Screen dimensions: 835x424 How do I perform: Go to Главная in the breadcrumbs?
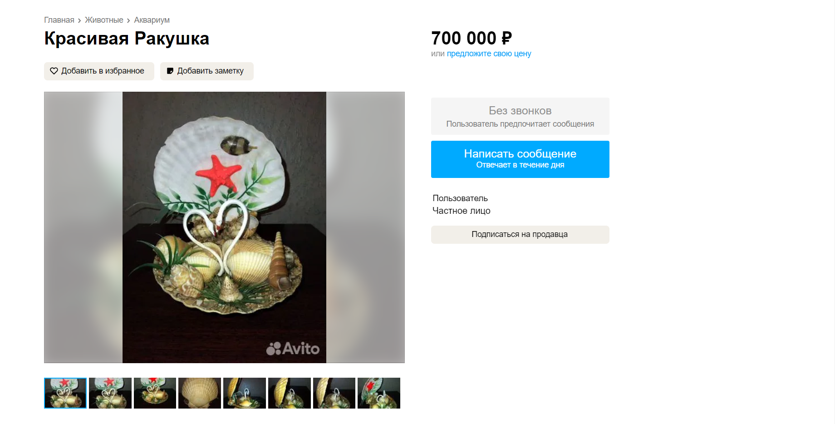click(59, 20)
